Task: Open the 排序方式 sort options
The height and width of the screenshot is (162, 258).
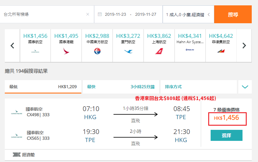Action: click(199, 87)
